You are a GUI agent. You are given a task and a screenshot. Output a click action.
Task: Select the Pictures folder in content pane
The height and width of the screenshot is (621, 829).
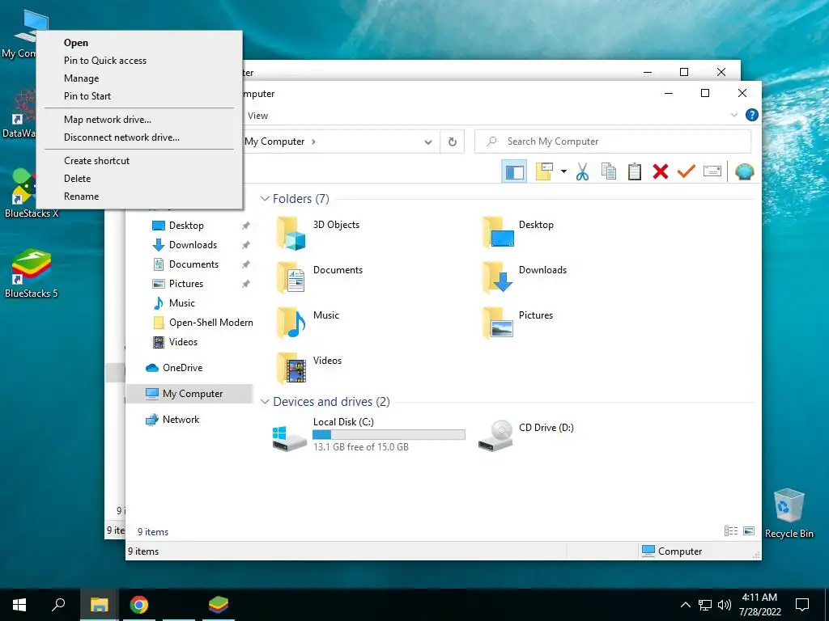point(517,323)
